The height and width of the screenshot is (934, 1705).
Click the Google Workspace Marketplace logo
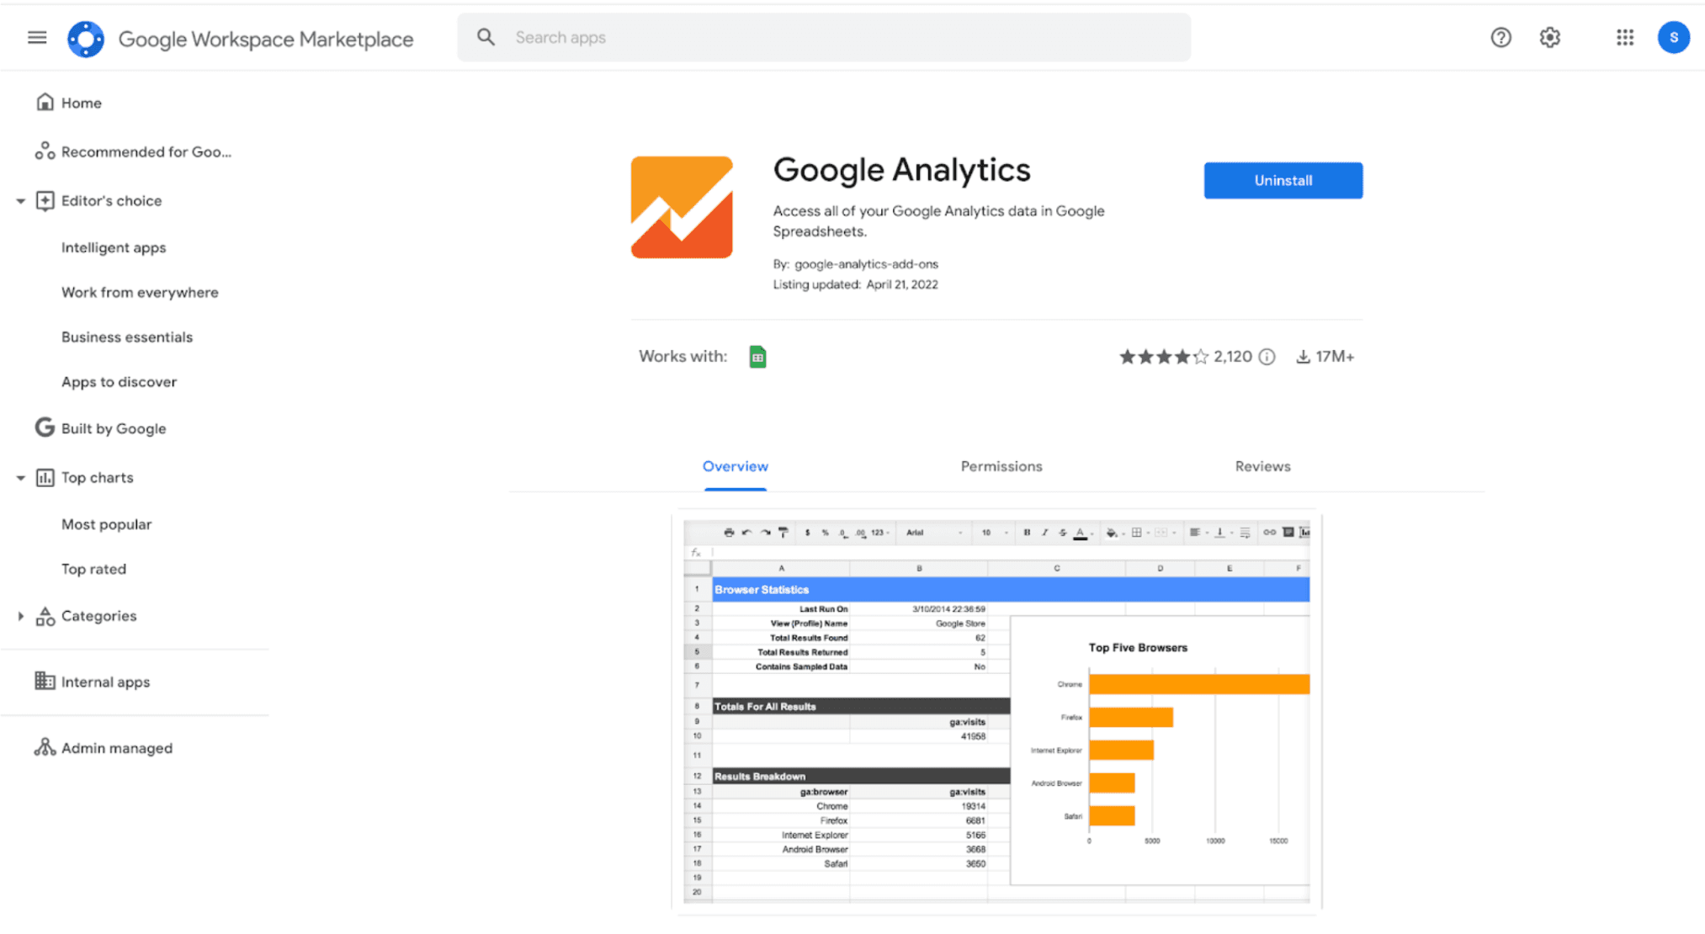[x=86, y=39]
